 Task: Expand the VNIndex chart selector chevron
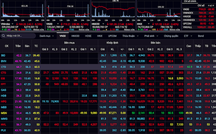point(12,24)
